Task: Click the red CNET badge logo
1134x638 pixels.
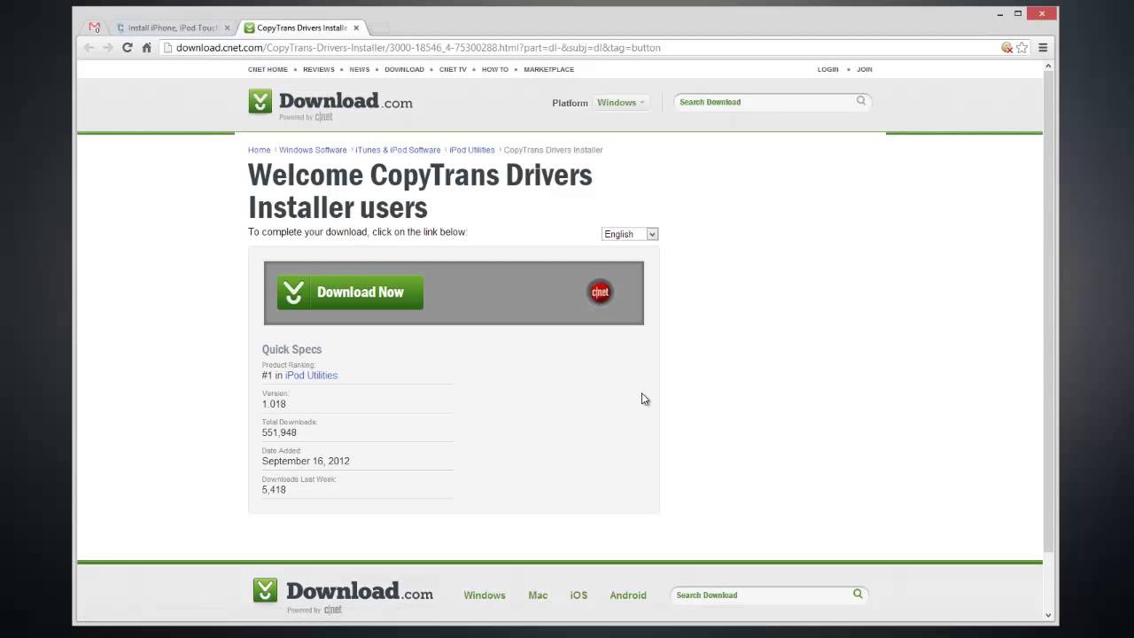Action: tap(600, 292)
